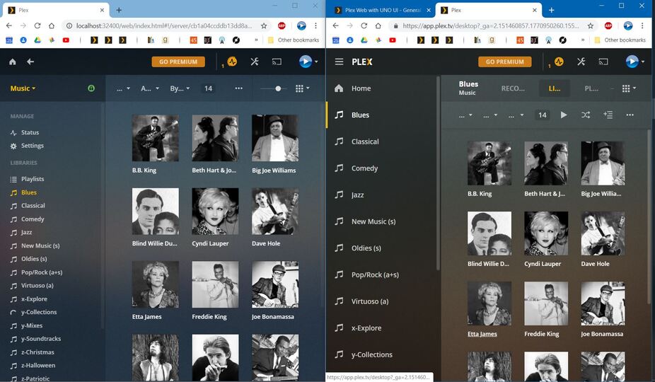
Task: Open grid view dropdown in left Plex
Action: pos(303,88)
